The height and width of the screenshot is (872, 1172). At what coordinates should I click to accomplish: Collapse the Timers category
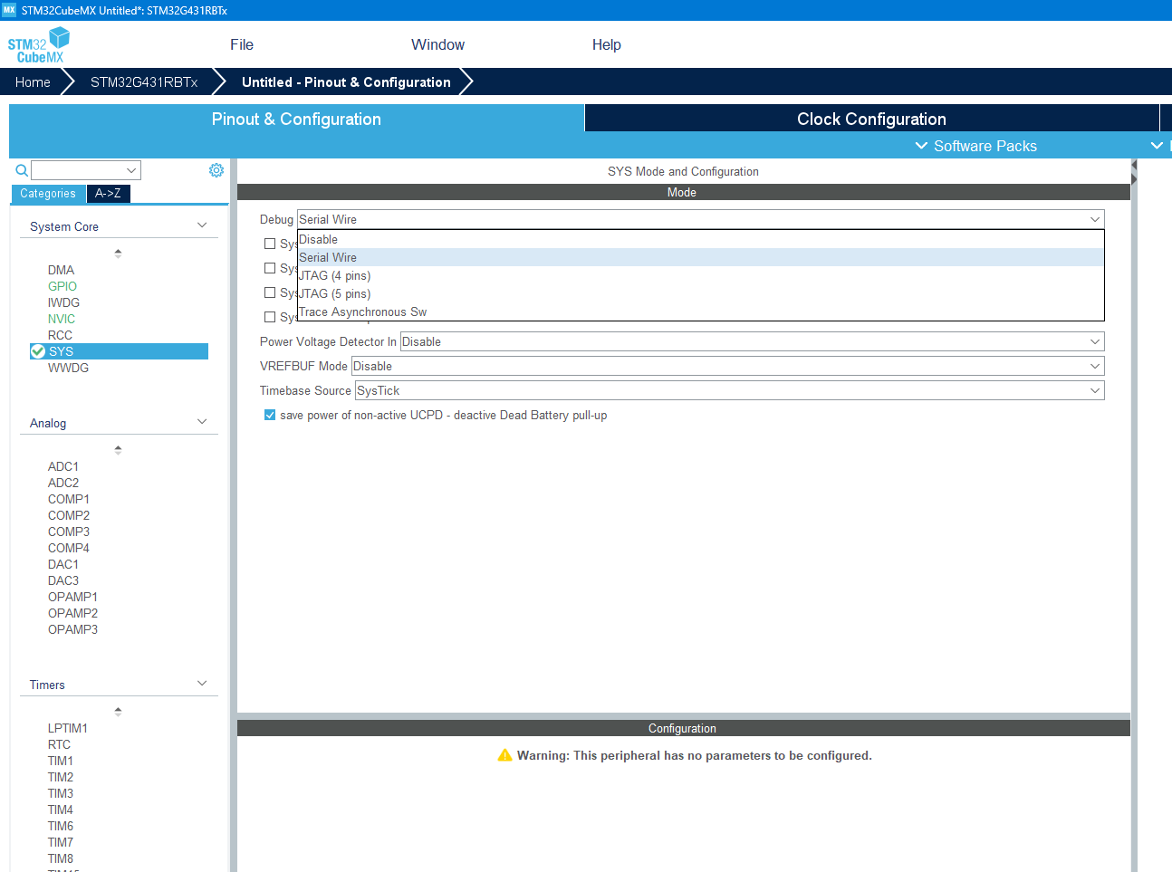tap(202, 684)
